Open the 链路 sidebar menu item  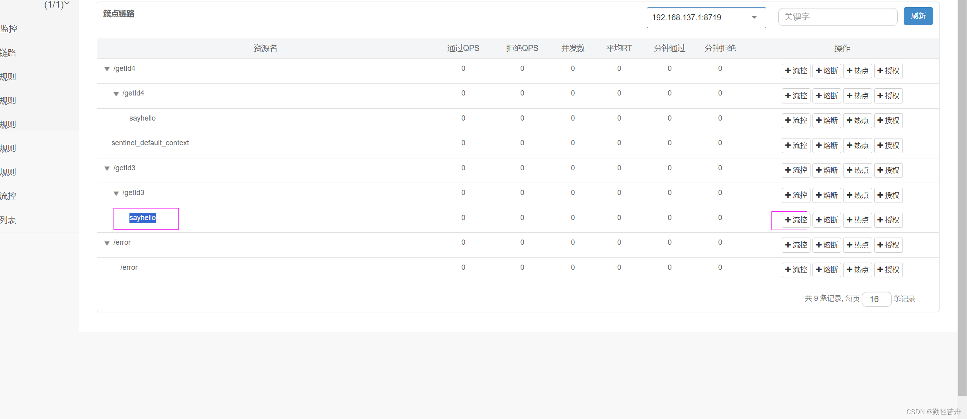click(8, 53)
